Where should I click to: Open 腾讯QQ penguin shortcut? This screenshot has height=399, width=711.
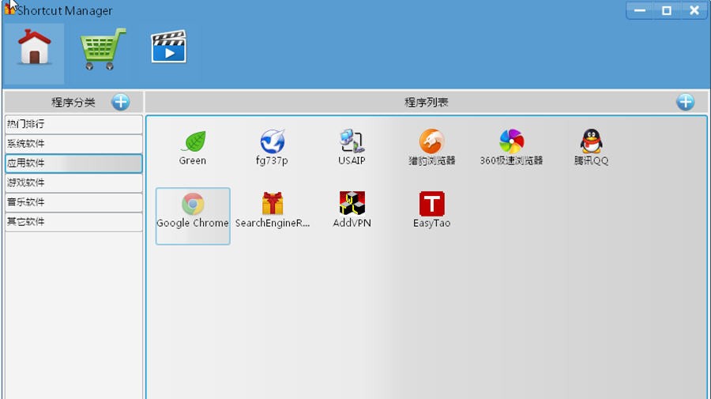[591, 148]
